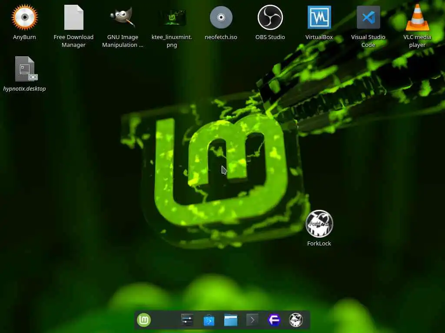Select the hypnotix.desktop file icon
The height and width of the screenshot is (333, 445).
coord(26,69)
